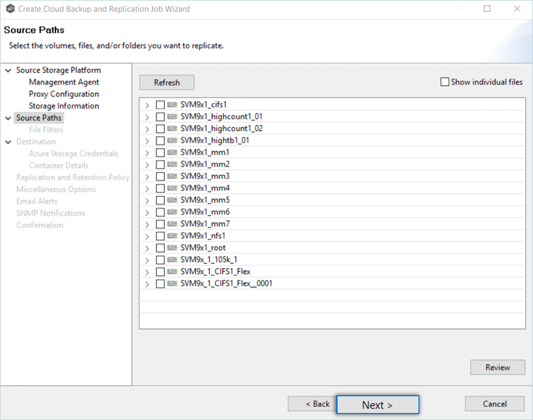The image size is (533, 420).
Task: Click the volume icon next to SVM9x1_mm3
Action: pyautogui.click(x=173, y=176)
